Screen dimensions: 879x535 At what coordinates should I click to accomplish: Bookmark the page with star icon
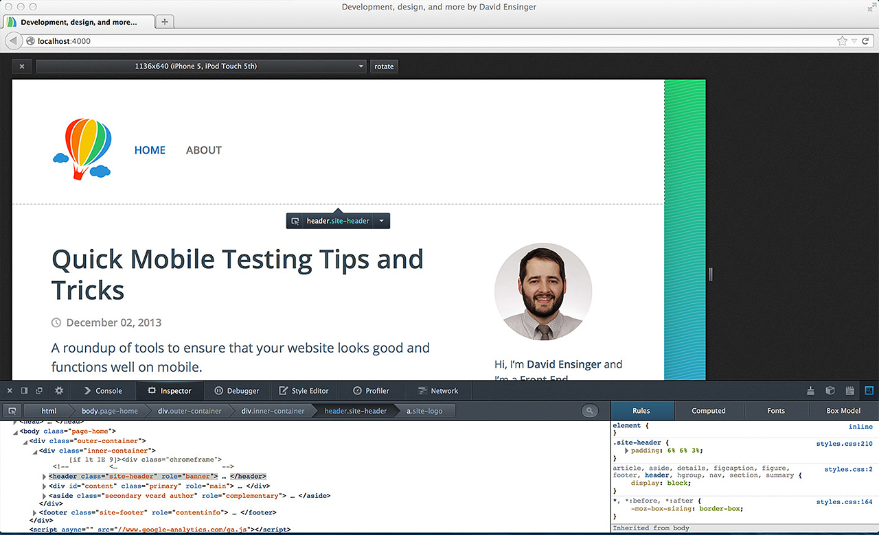coord(842,41)
